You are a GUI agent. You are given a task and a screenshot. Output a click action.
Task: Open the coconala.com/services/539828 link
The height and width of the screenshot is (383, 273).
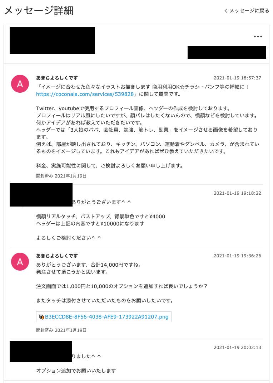(85, 94)
